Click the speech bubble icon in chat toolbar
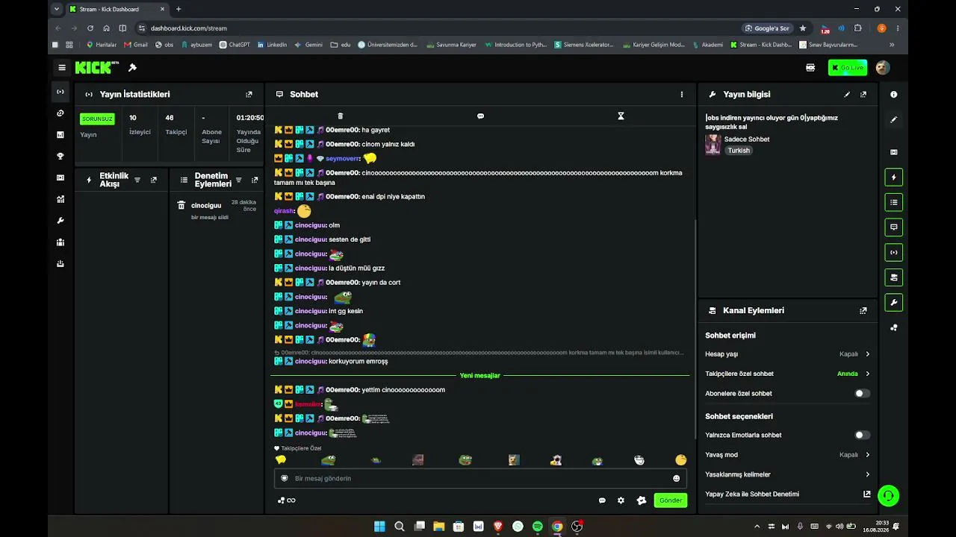Viewport: 956px width, 537px height. point(480,116)
